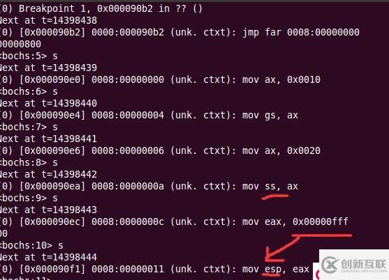Click the 创新互联 watermark text

(363, 264)
